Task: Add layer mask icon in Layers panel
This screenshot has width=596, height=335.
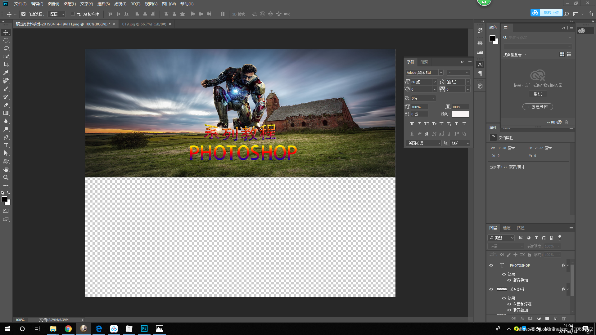Action: (531, 319)
